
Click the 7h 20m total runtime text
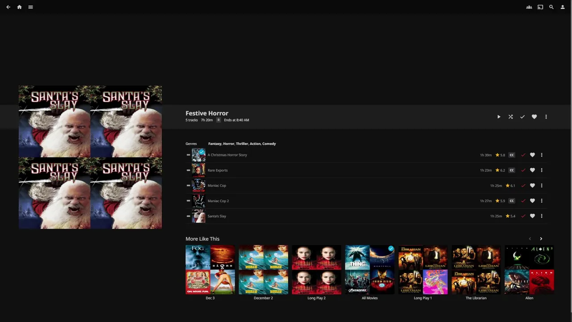(206, 120)
